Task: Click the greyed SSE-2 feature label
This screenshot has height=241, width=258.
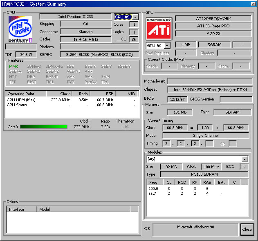Action: pos(90,67)
